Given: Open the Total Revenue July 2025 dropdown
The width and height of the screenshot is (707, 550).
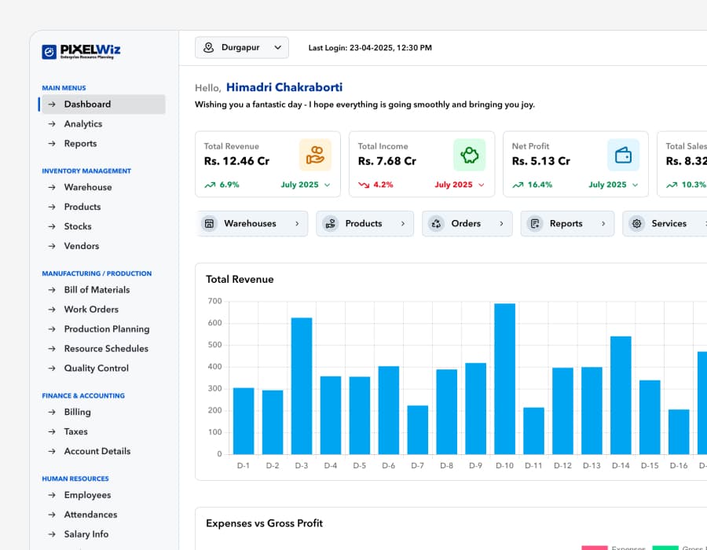Looking at the screenshot, I should (x=306, y=185).
